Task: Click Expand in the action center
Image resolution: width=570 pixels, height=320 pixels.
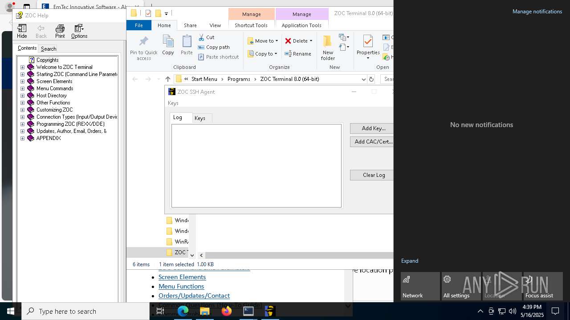Action: (410, 261)
